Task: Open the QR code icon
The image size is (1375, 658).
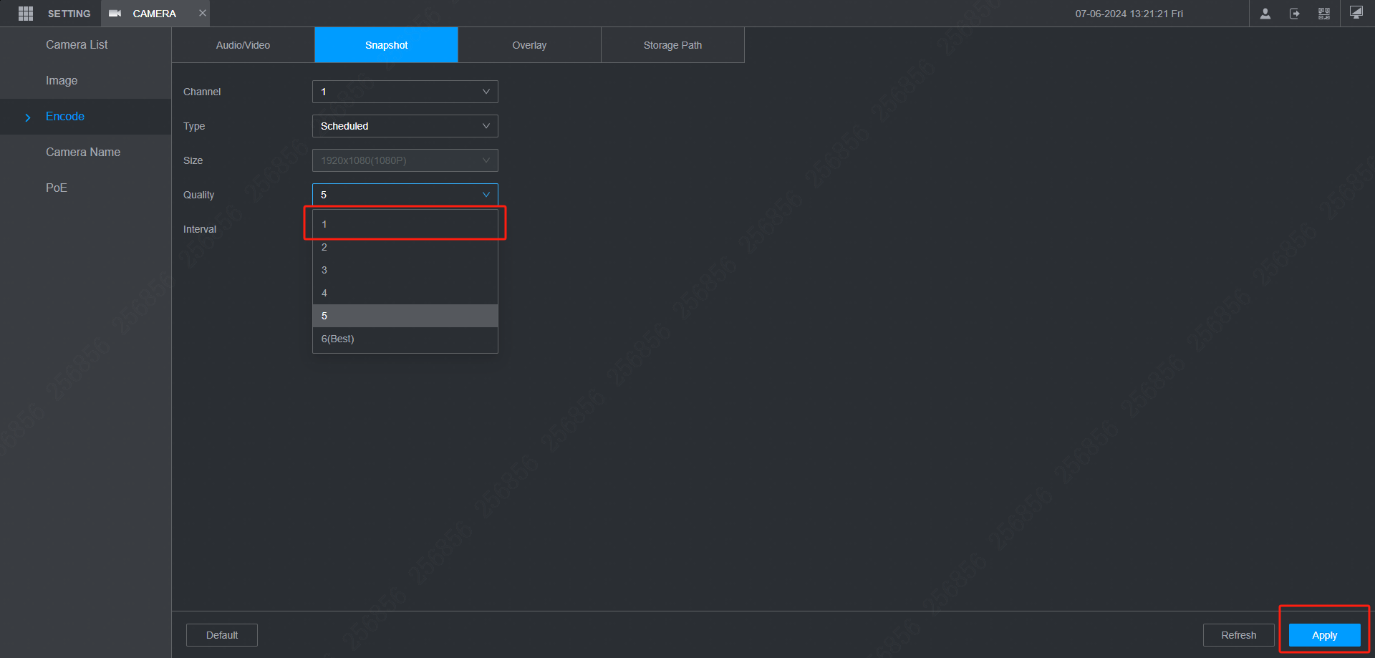Action: point(1324,13)
